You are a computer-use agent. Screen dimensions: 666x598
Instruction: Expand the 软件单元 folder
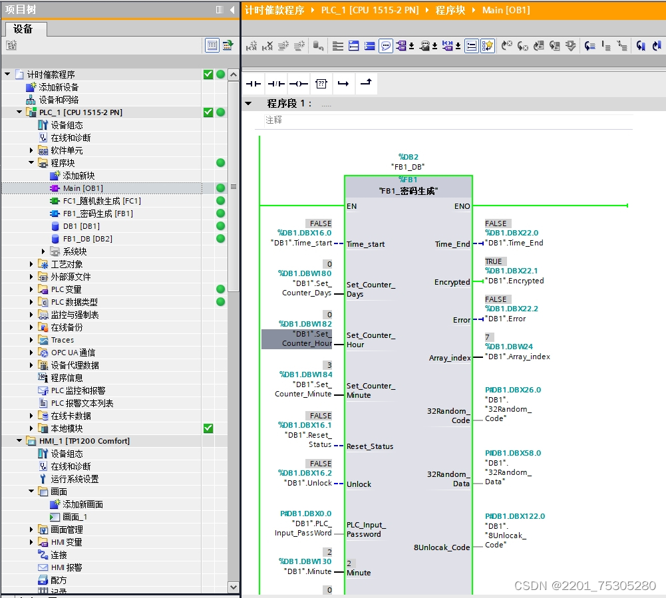(31, 150)
